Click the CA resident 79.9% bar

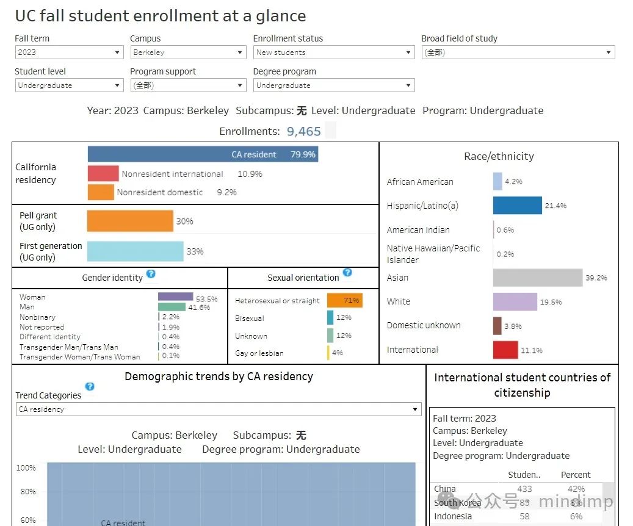(203, 154)
